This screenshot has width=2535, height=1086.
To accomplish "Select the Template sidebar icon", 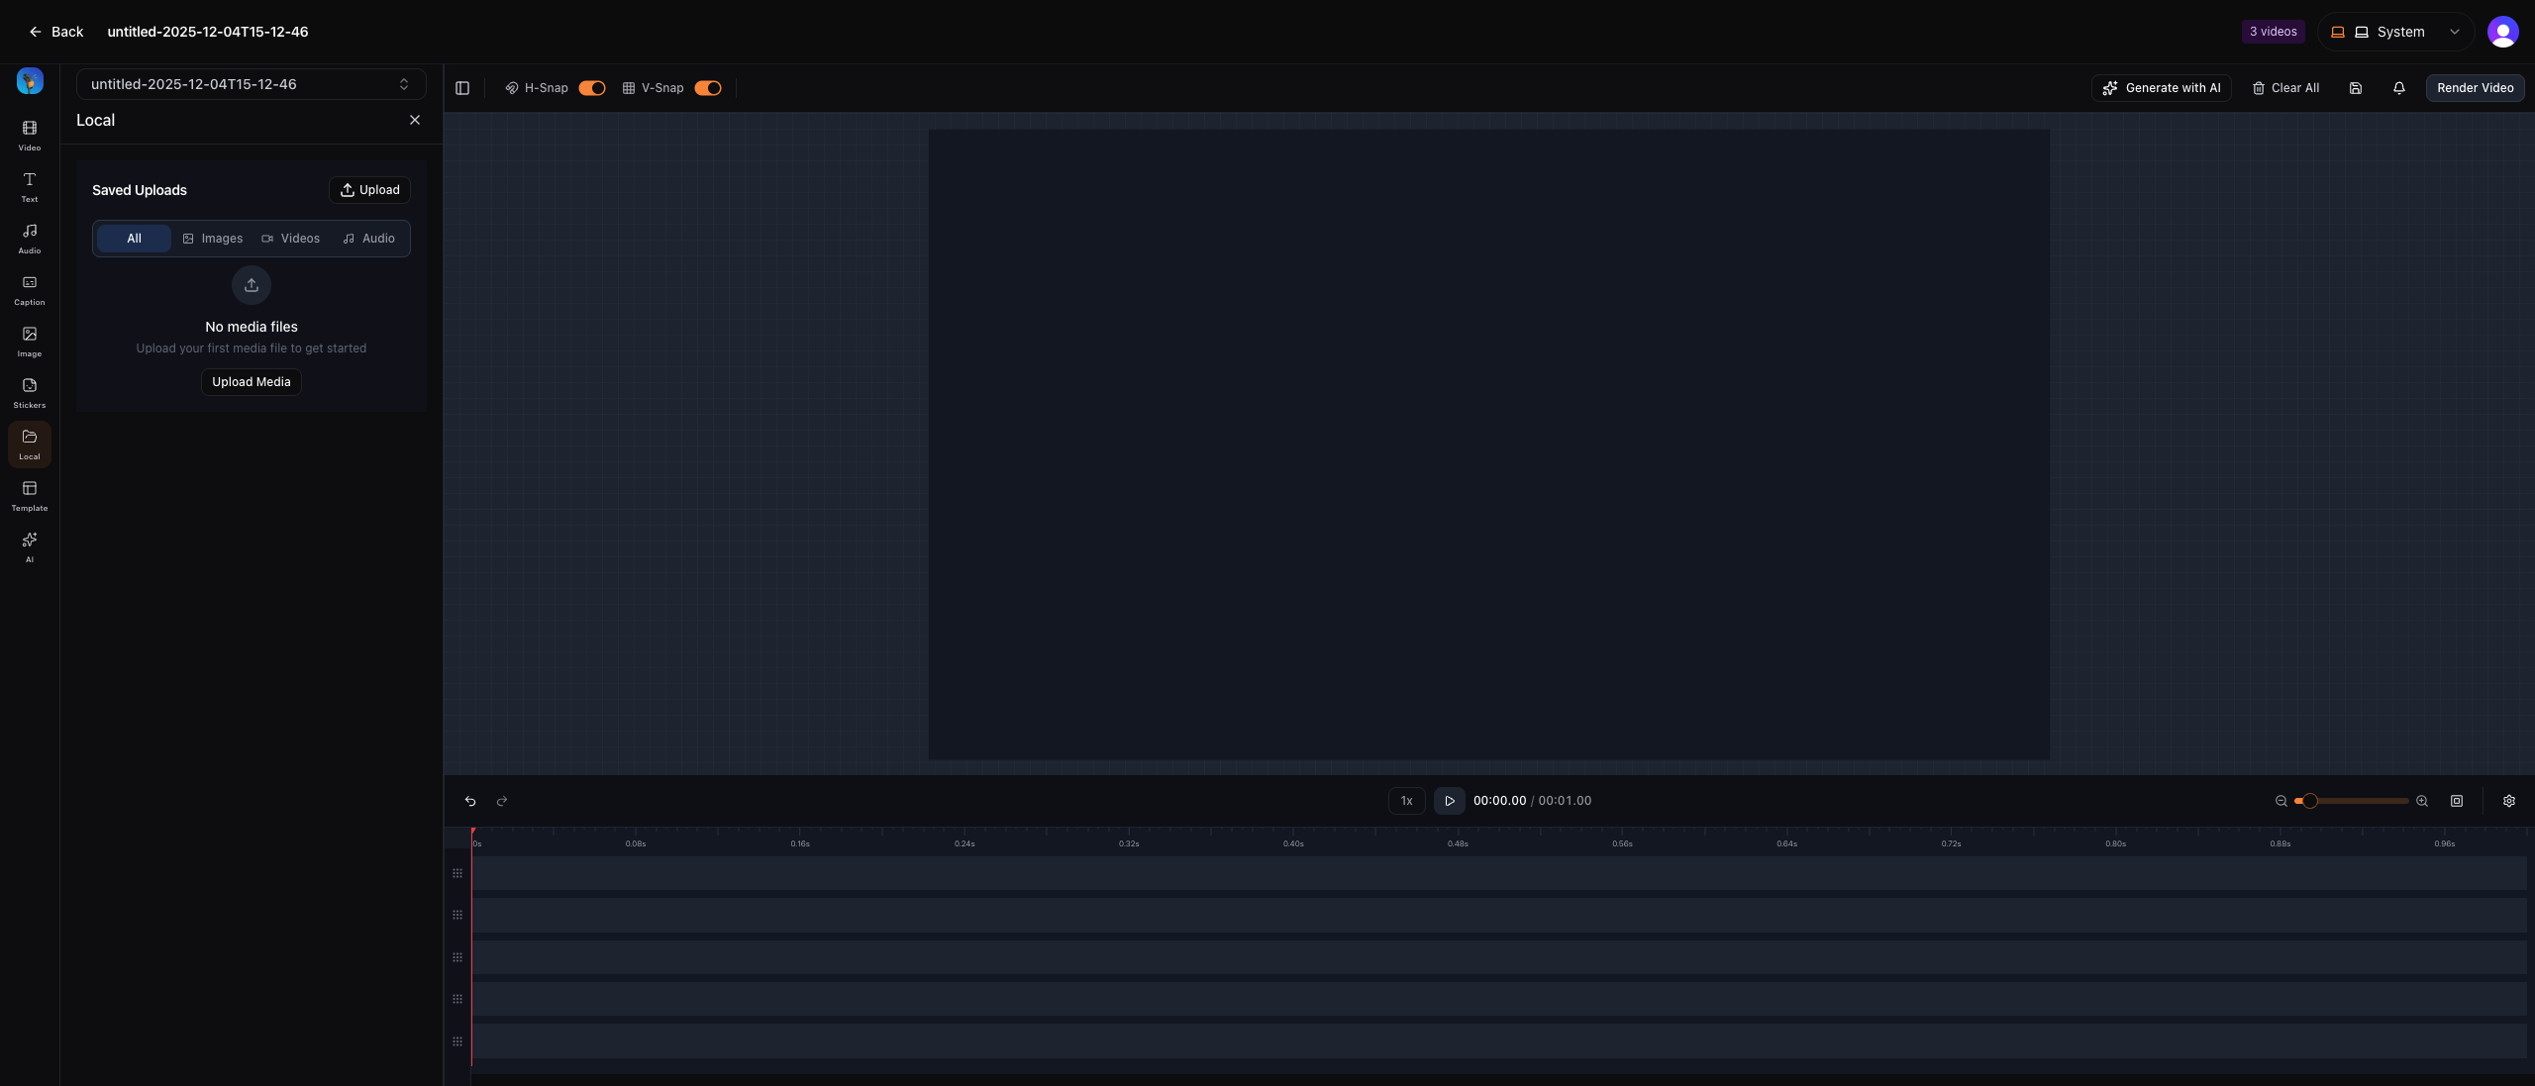I will [x=30, y=495].
